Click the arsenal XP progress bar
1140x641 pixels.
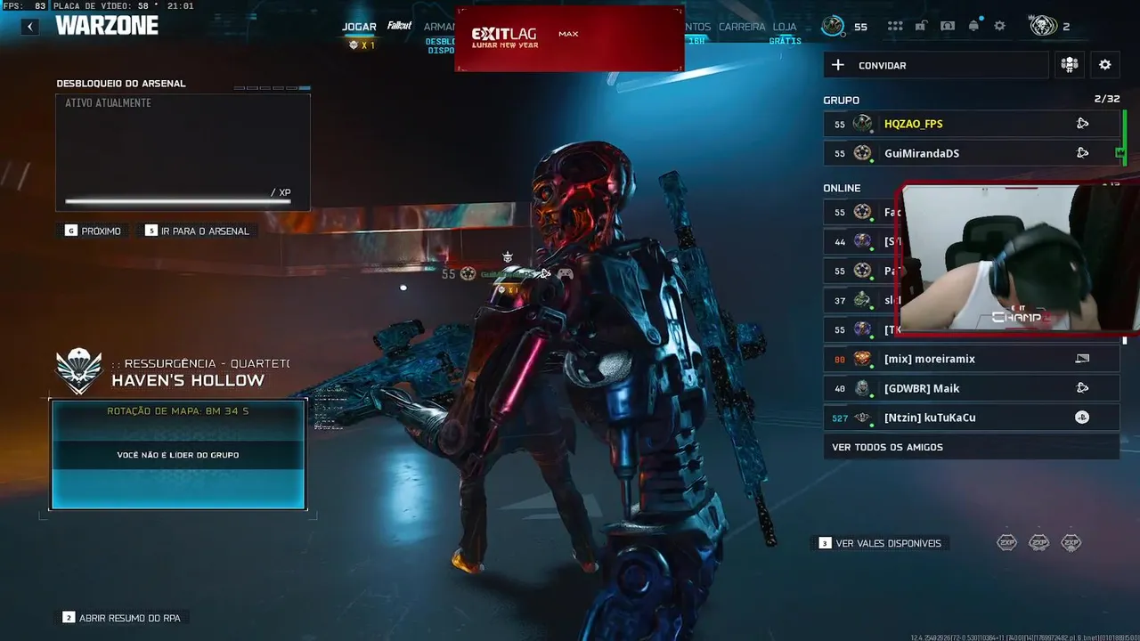pos(178,201)
